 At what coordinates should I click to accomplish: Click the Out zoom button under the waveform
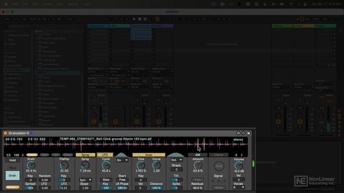point(44,155)
